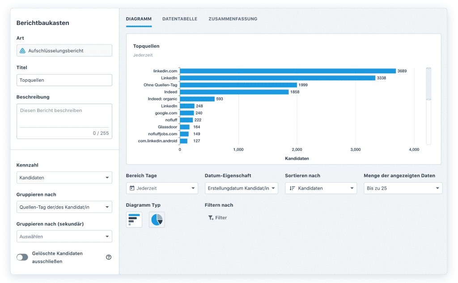Select the Diagramm tab
458x283 pixels.
click(x=139, y=19)
